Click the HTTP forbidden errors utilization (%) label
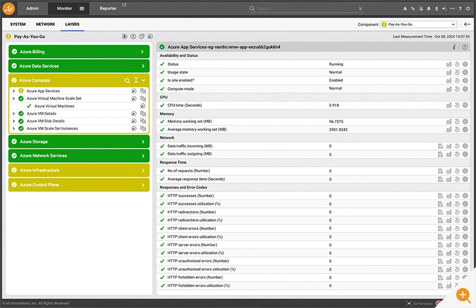Image resolution: width=476 pixels, height=308 pixels. point(199,286)
